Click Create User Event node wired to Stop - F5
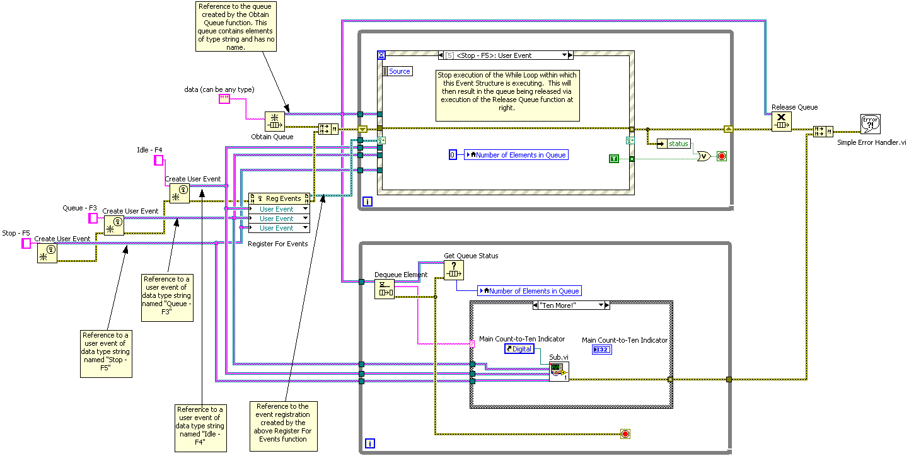The image size is (909, 456). [47, 253]
